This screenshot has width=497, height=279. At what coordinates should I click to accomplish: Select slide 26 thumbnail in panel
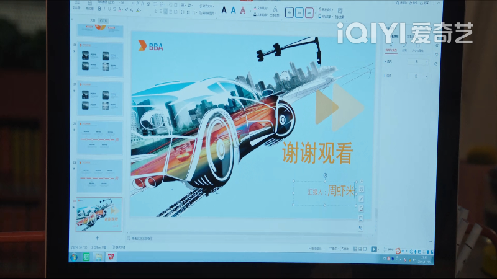100,60
